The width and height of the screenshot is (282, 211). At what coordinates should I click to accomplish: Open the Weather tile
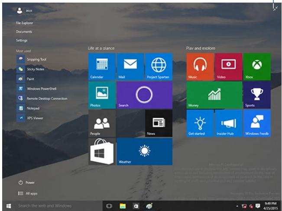145,151
